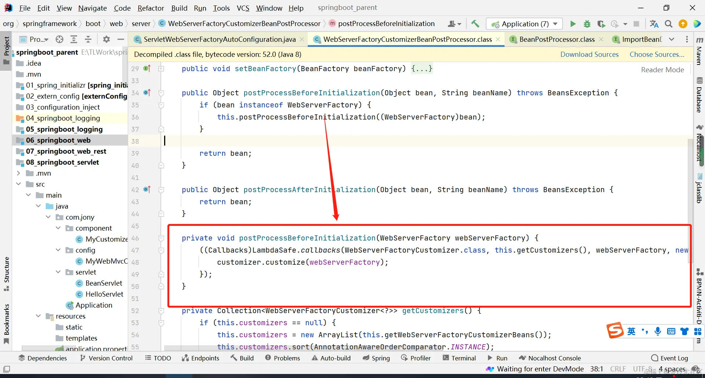Open the jclasslib side panel
The width and height of the screenshot is (705, 378).
[x=699, y=189]
